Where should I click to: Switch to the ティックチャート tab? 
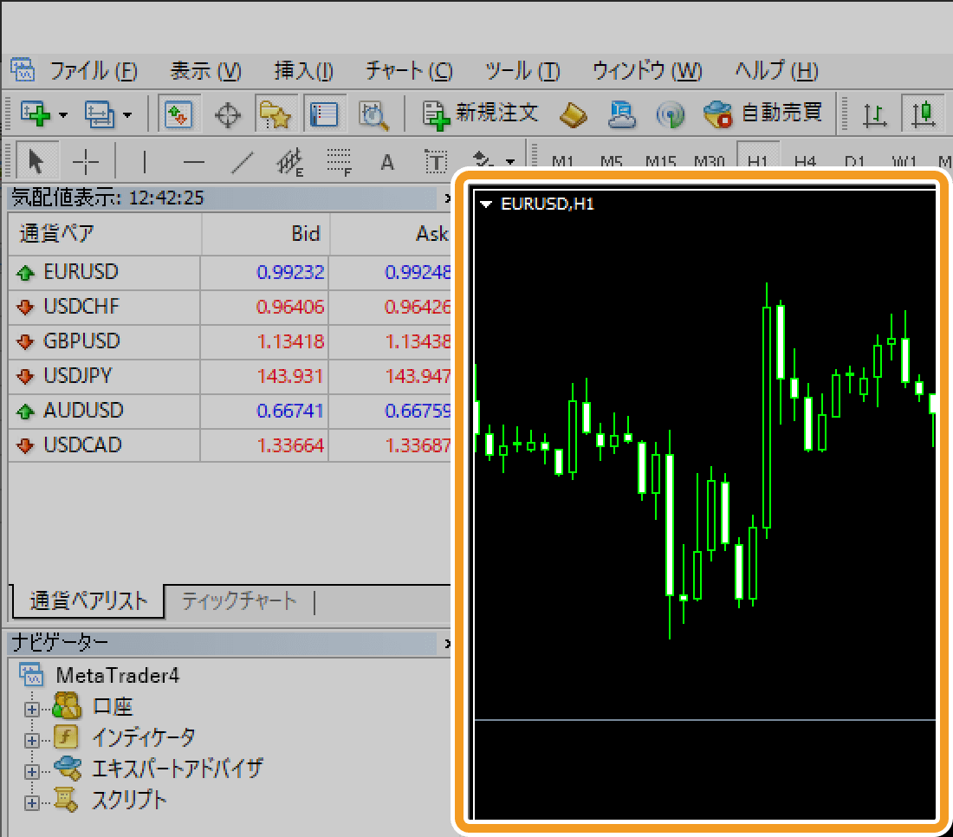[239, 600]
